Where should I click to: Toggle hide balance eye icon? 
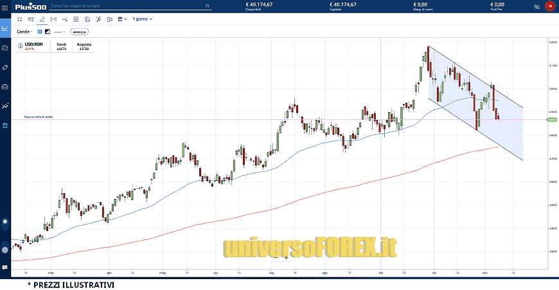pos(537,7)
